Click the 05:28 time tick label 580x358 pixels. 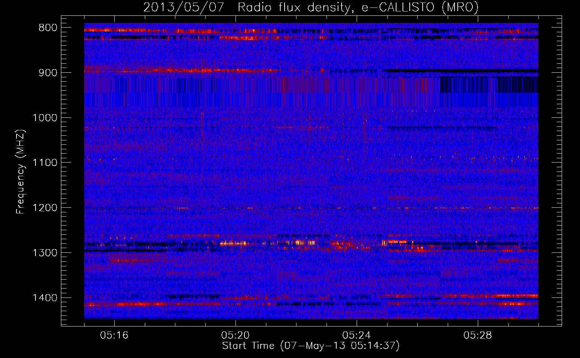pos(478,335)
